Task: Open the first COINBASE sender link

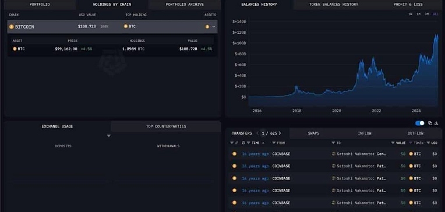Action: pyautogui.click(x=281, y=154)
